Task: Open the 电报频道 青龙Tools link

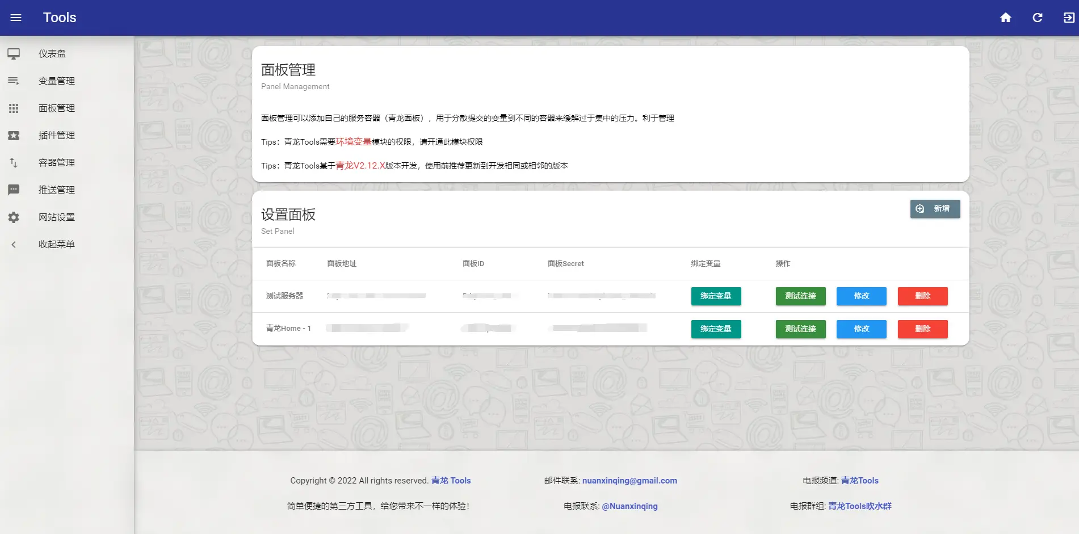Action: [x=859, y=481]
